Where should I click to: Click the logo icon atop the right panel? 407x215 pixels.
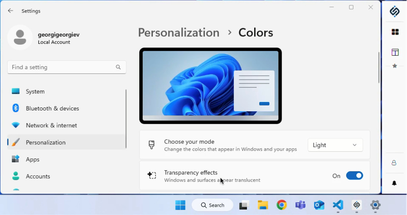click(x=395, y=11)
